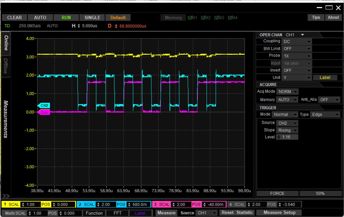
Task: Click the SINGLE acquisition button
Action: [92, 18]
